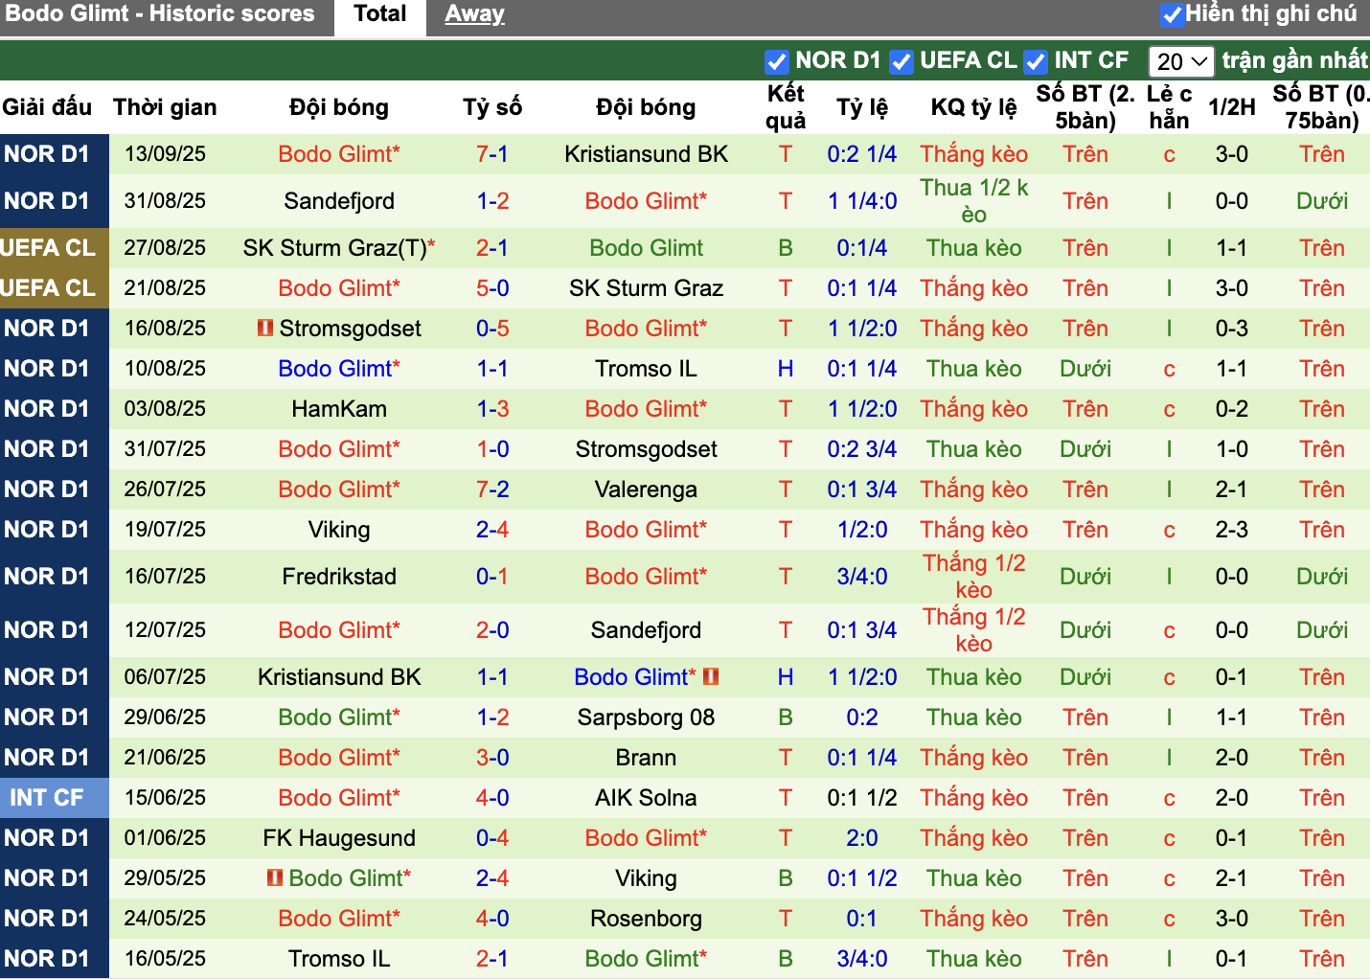Image resolution: width=1370 pixels, height=979 pixels.
Task: Open the 20 recent matches dropdown
Action: click(x=1181, y=61)
